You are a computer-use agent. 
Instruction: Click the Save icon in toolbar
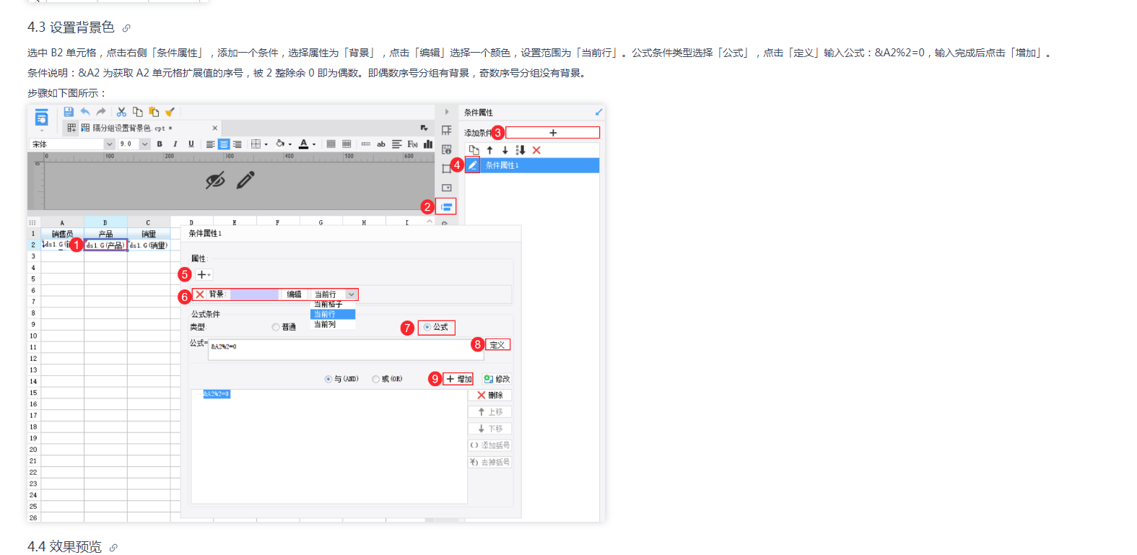coord(69,112)
